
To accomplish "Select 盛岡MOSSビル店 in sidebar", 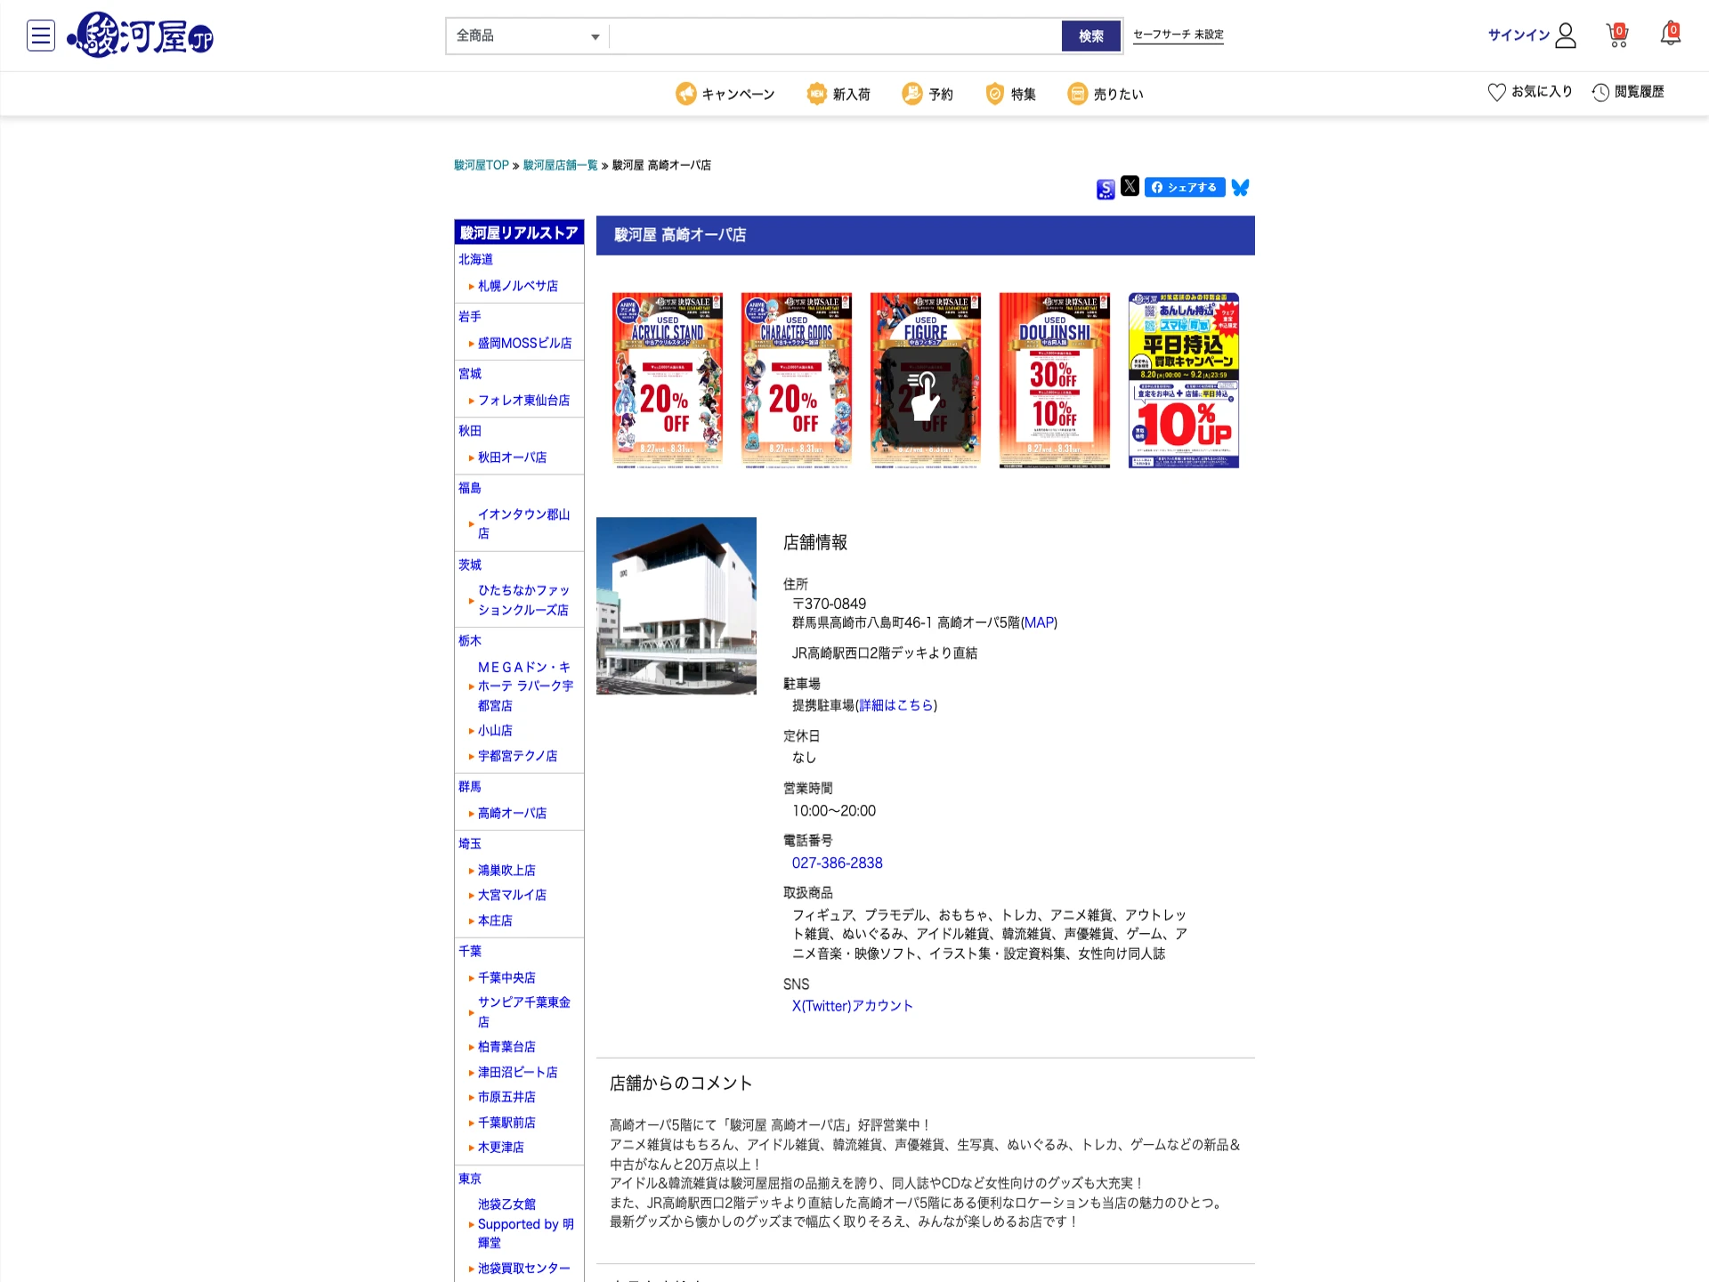I will 525,343.
